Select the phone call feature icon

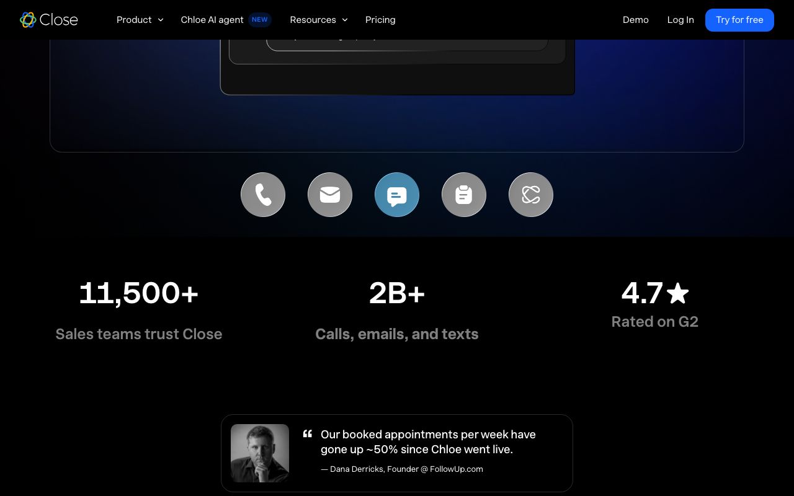click(x=263, y=195)
